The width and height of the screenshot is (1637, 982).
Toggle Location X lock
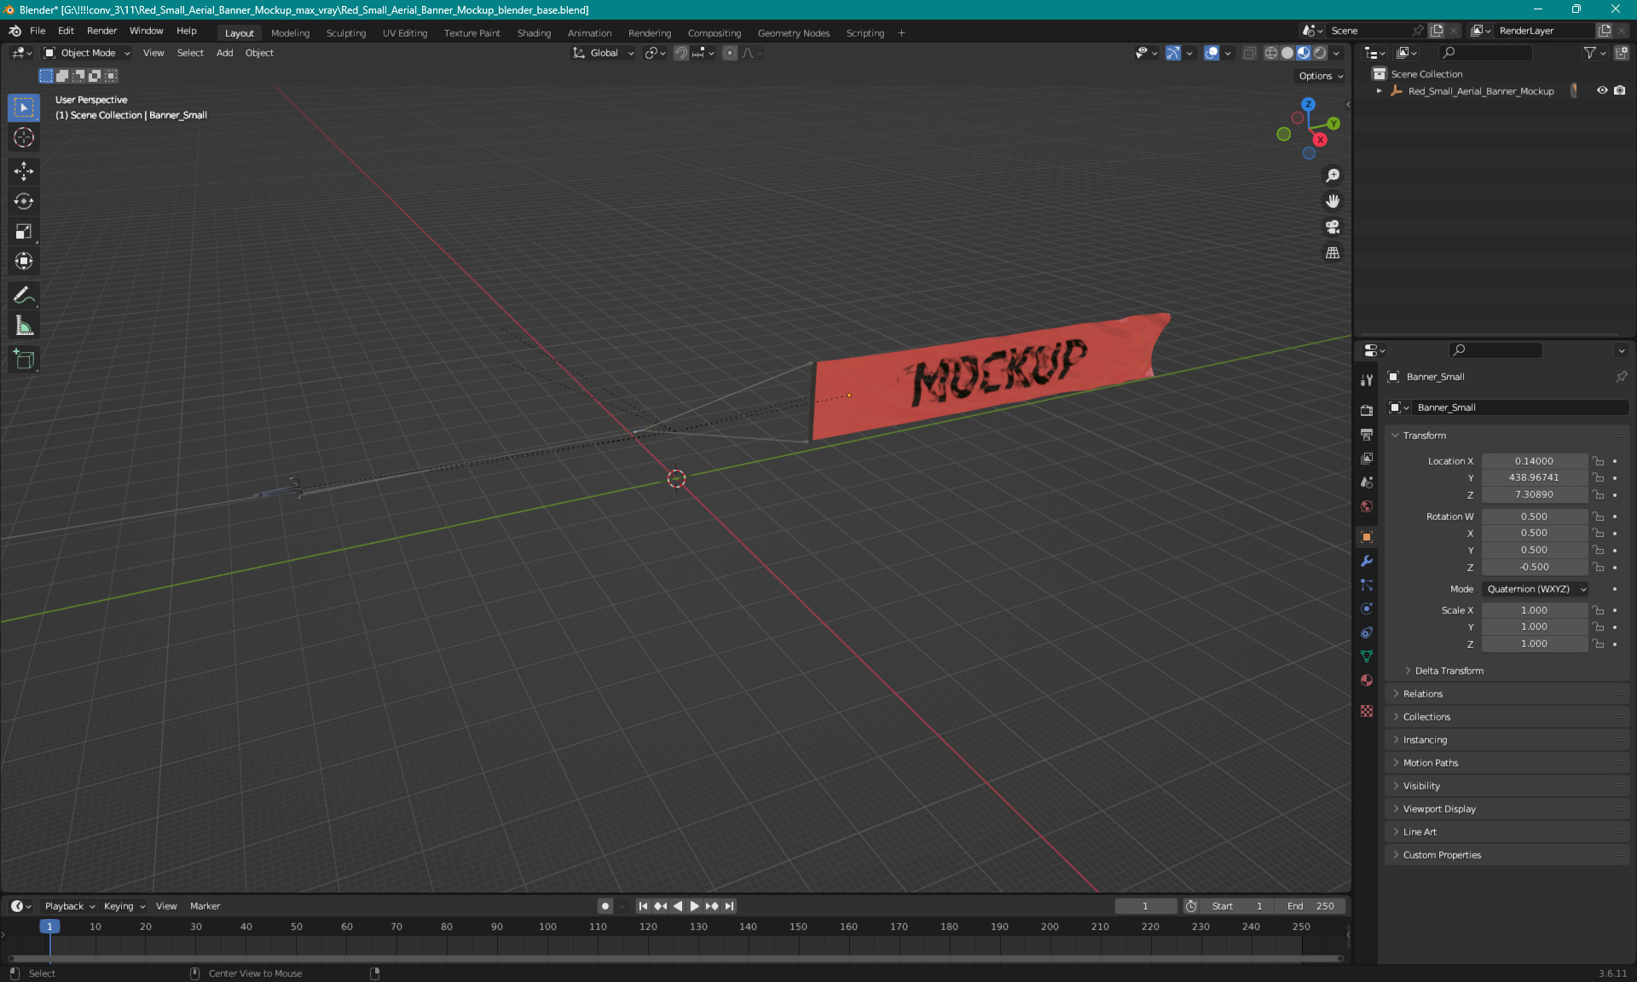[x=1599, y=461]
